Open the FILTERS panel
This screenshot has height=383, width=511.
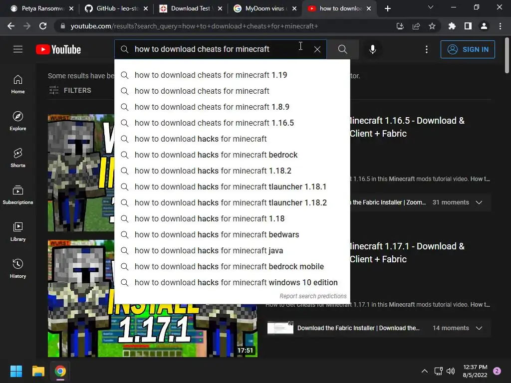pos(70,90)
